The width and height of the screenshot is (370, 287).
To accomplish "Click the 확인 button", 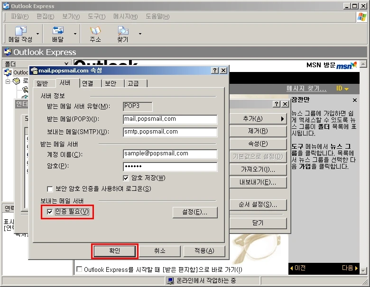I will tap(114, 251).
